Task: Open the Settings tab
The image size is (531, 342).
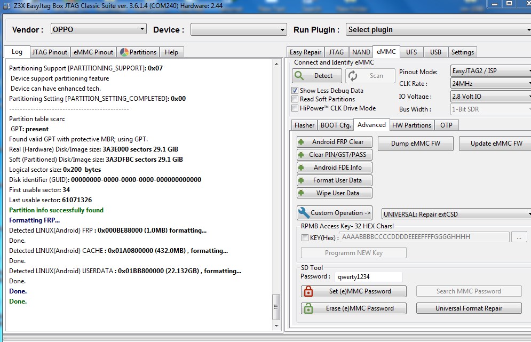Action: (462, 52)
